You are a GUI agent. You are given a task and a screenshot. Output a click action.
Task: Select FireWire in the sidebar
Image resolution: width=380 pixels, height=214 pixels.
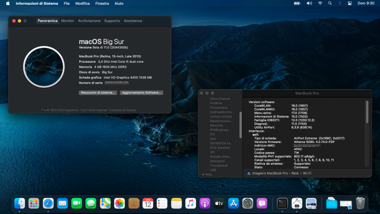pyautogui.click(x=216, y=103)
